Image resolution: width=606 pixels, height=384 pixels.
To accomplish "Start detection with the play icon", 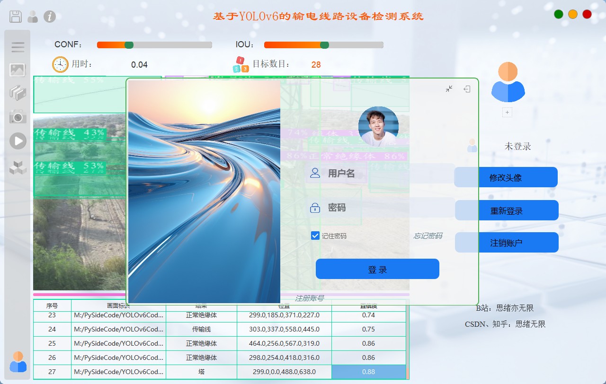I will [x=18, y=141].
